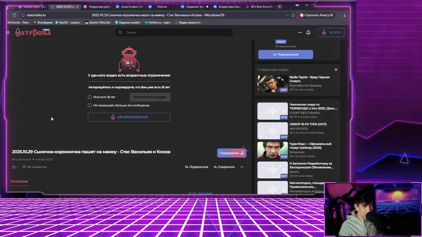Open KinoGo-Films.biz bookmark

click(98, 22)
